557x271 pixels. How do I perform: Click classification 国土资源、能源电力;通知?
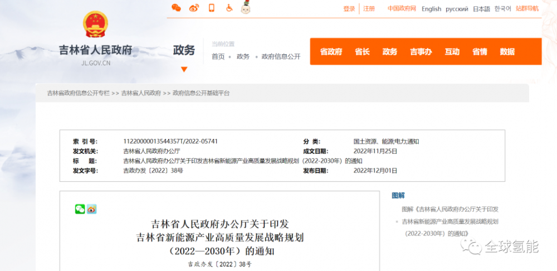(387, 141)
